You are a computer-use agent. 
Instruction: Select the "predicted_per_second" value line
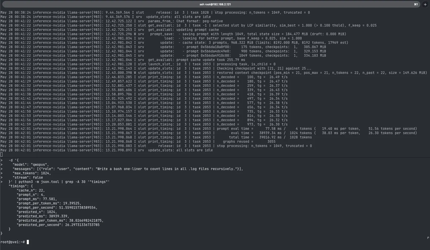(x=58, y=225)
